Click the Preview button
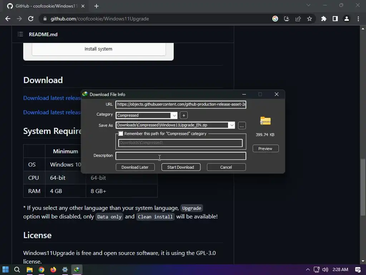 pos(266,149)
